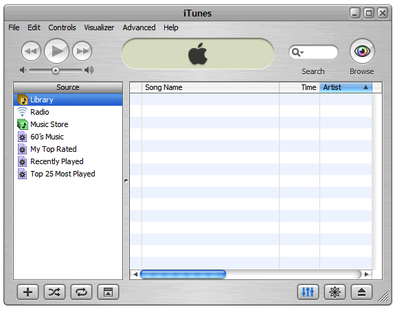The height and width of the screenshot is (309, 395).
Task: Open the Edit menu
Action: [34, 27]
